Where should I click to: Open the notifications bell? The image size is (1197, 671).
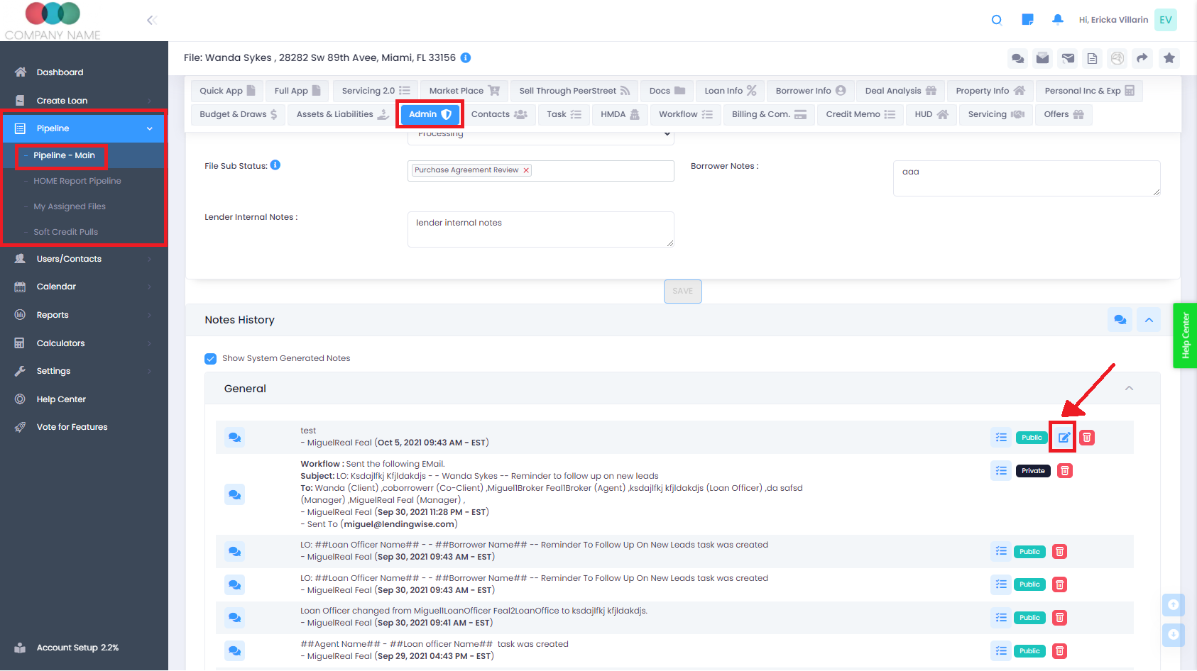point(1057,20)
